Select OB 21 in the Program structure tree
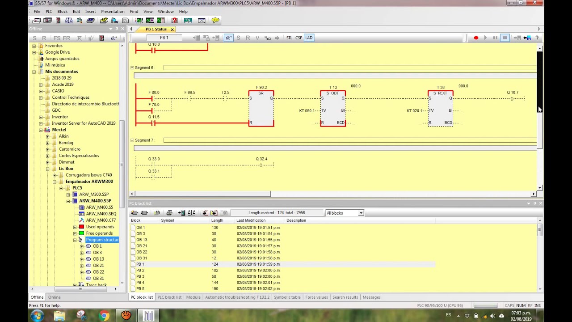 pos(98,265)
